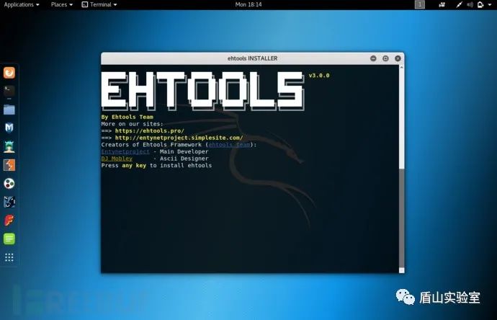Open the Applications menu
Image resolution: width=497 pixels, height=320 pixels.
point(22,4)
